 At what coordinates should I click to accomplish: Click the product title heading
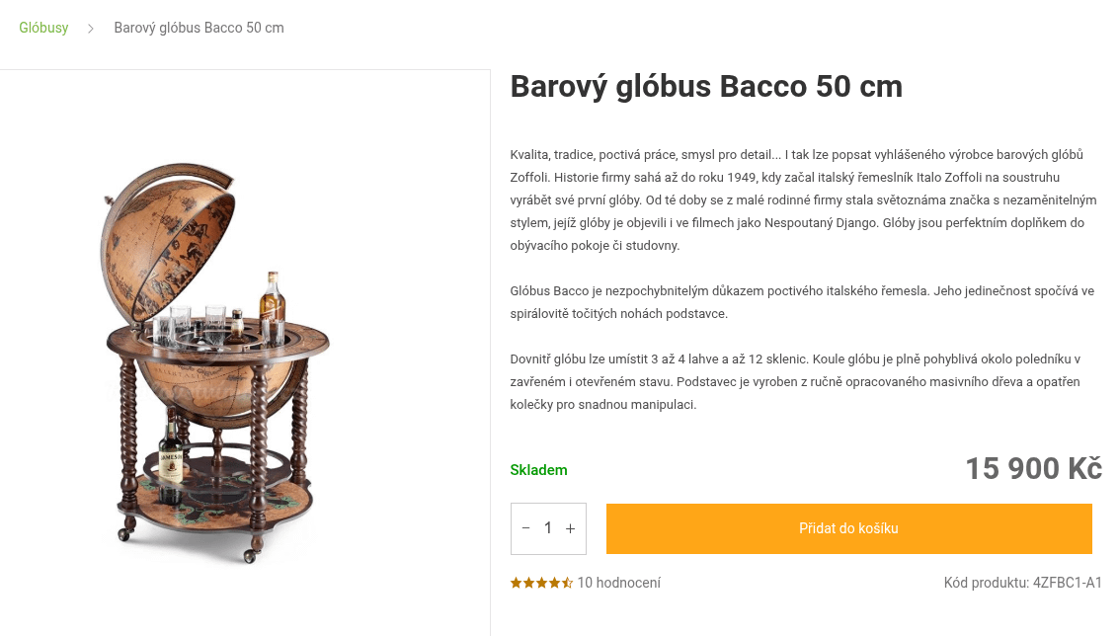click(706, 87)
